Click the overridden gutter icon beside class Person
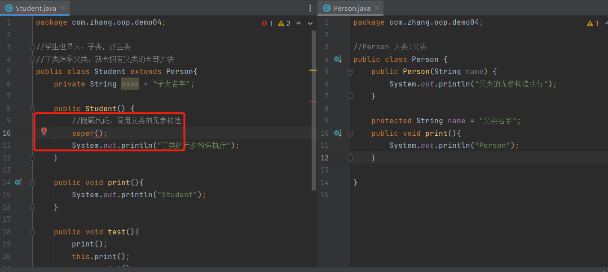The width and height of the screenshot is (608, 272). tap(338, 59)
